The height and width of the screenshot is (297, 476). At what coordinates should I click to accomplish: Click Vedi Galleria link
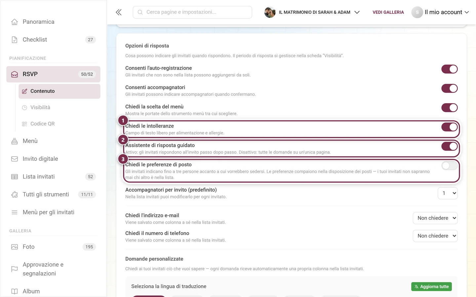tap(388, 12)
